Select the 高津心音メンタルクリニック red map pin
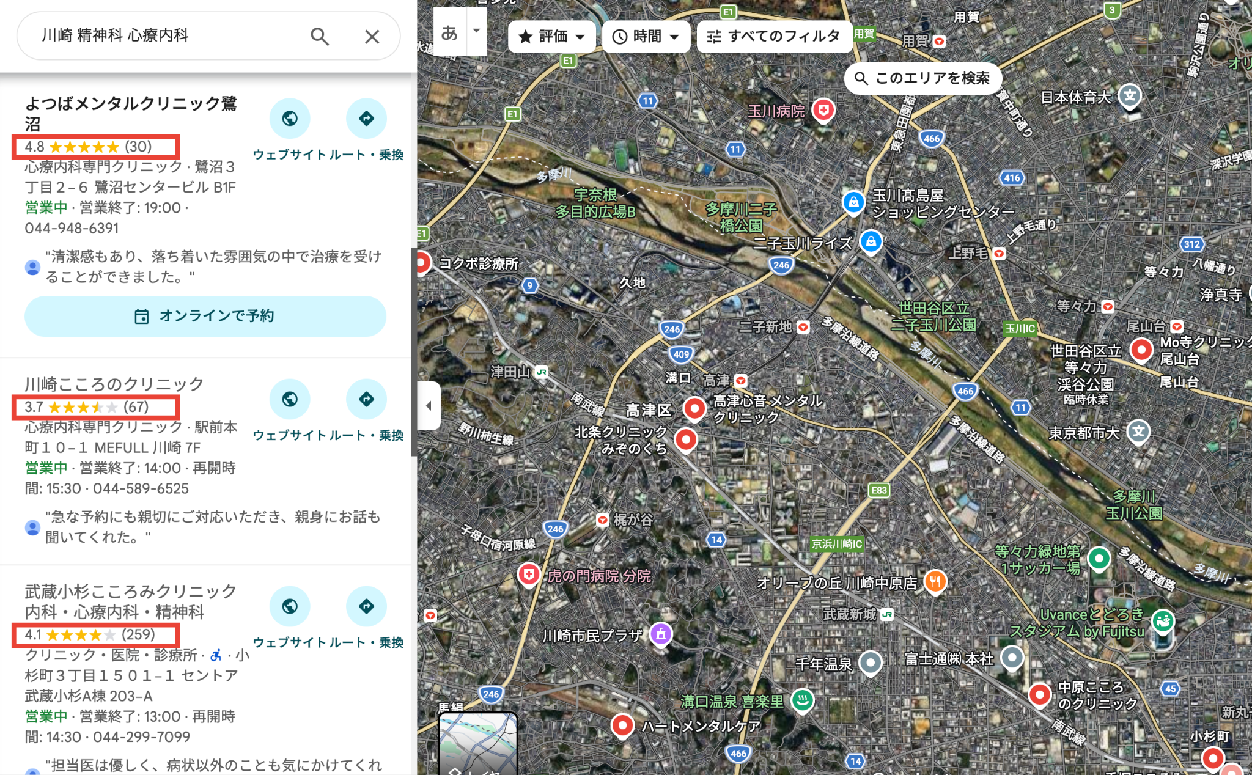The width and height of the screenshot is (1252, 775). 694,408
